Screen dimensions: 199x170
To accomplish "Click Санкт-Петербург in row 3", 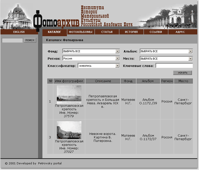I will pos(183,137).
